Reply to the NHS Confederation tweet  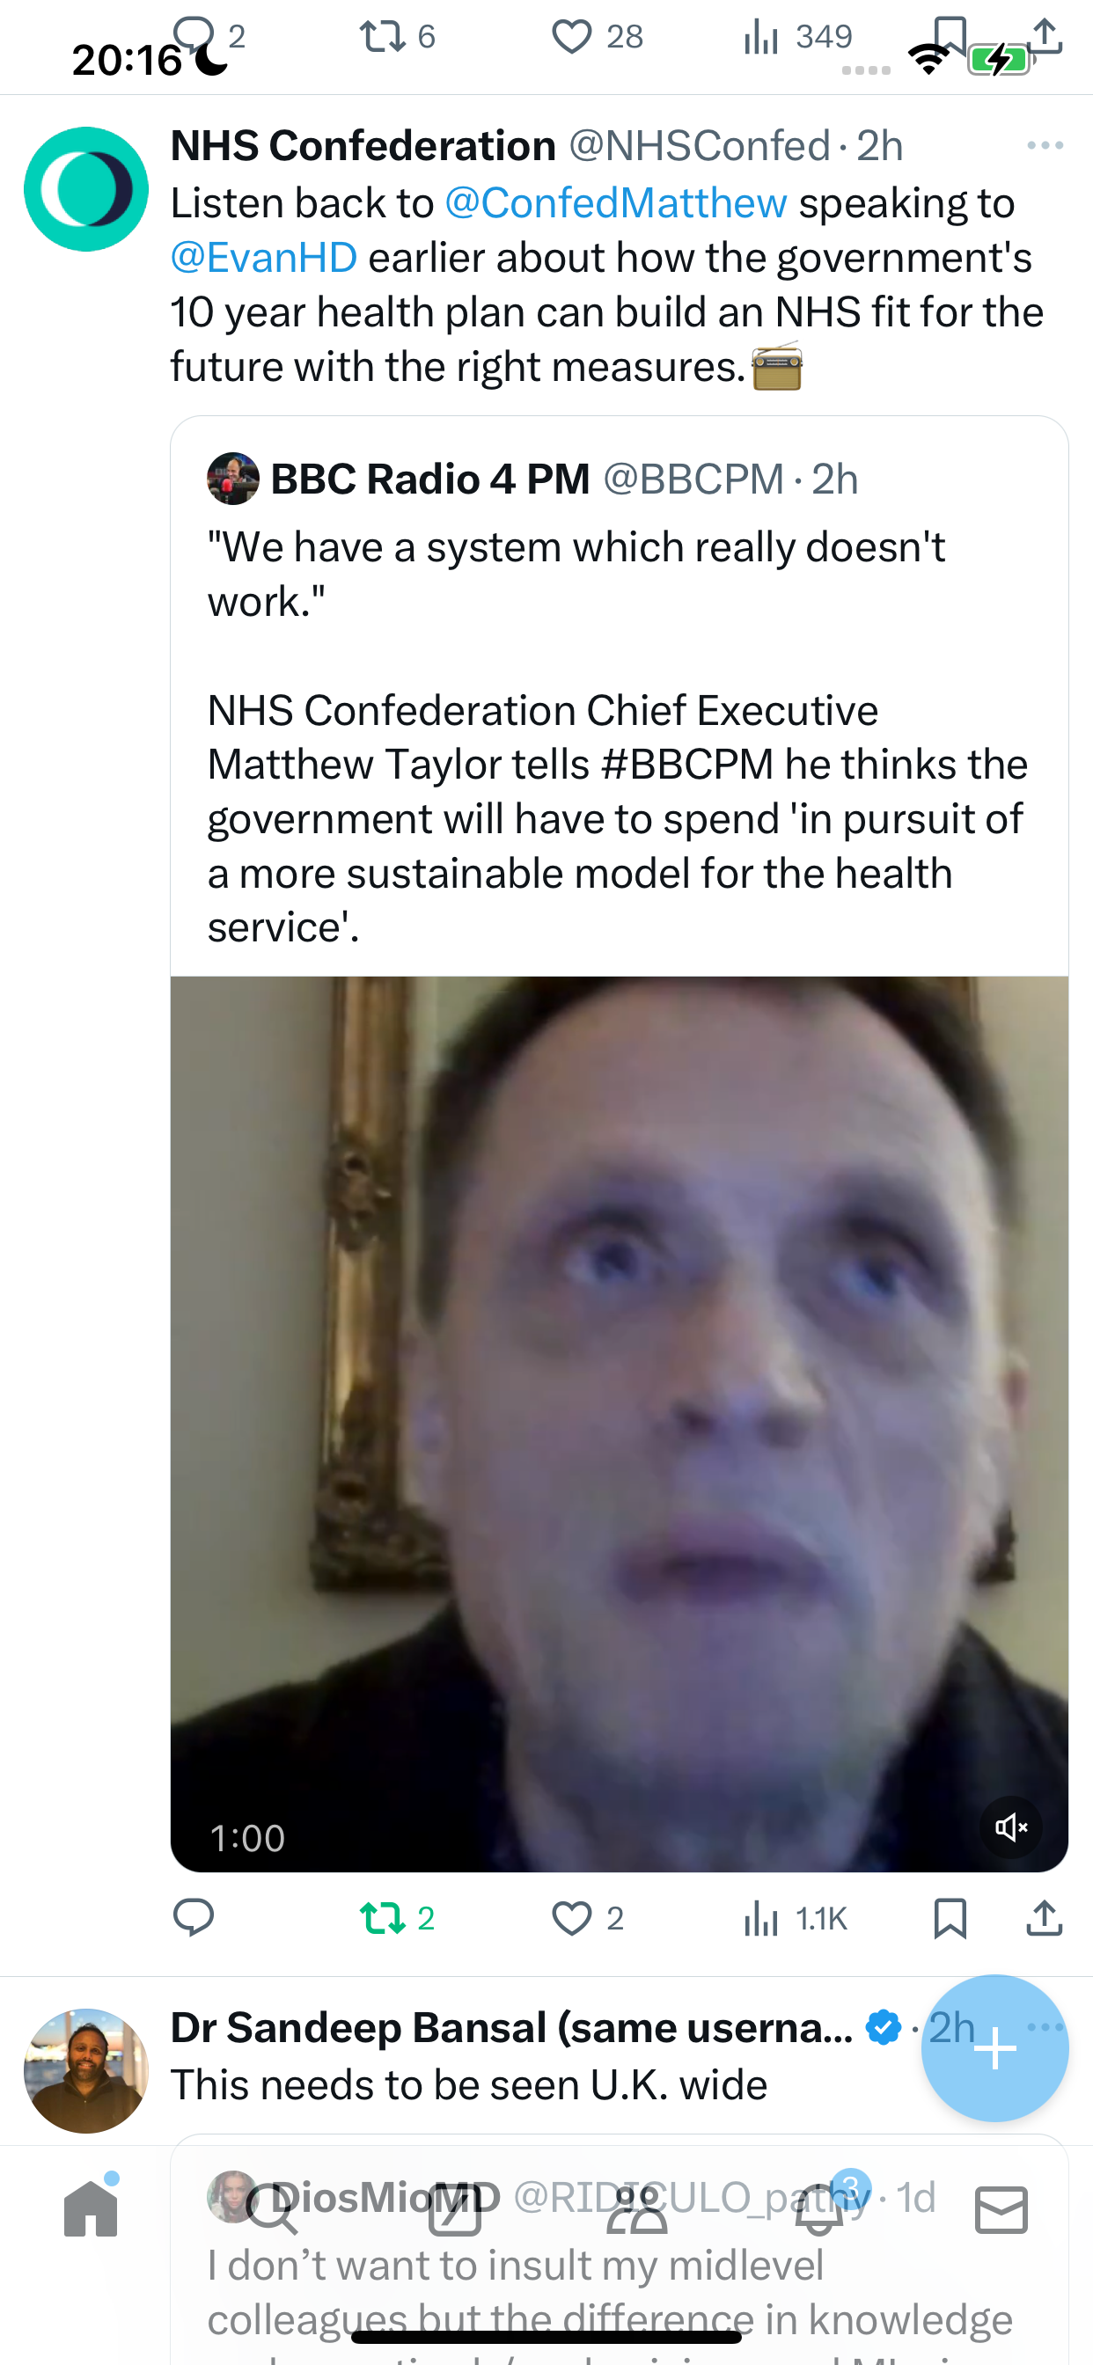(194, 1918)
